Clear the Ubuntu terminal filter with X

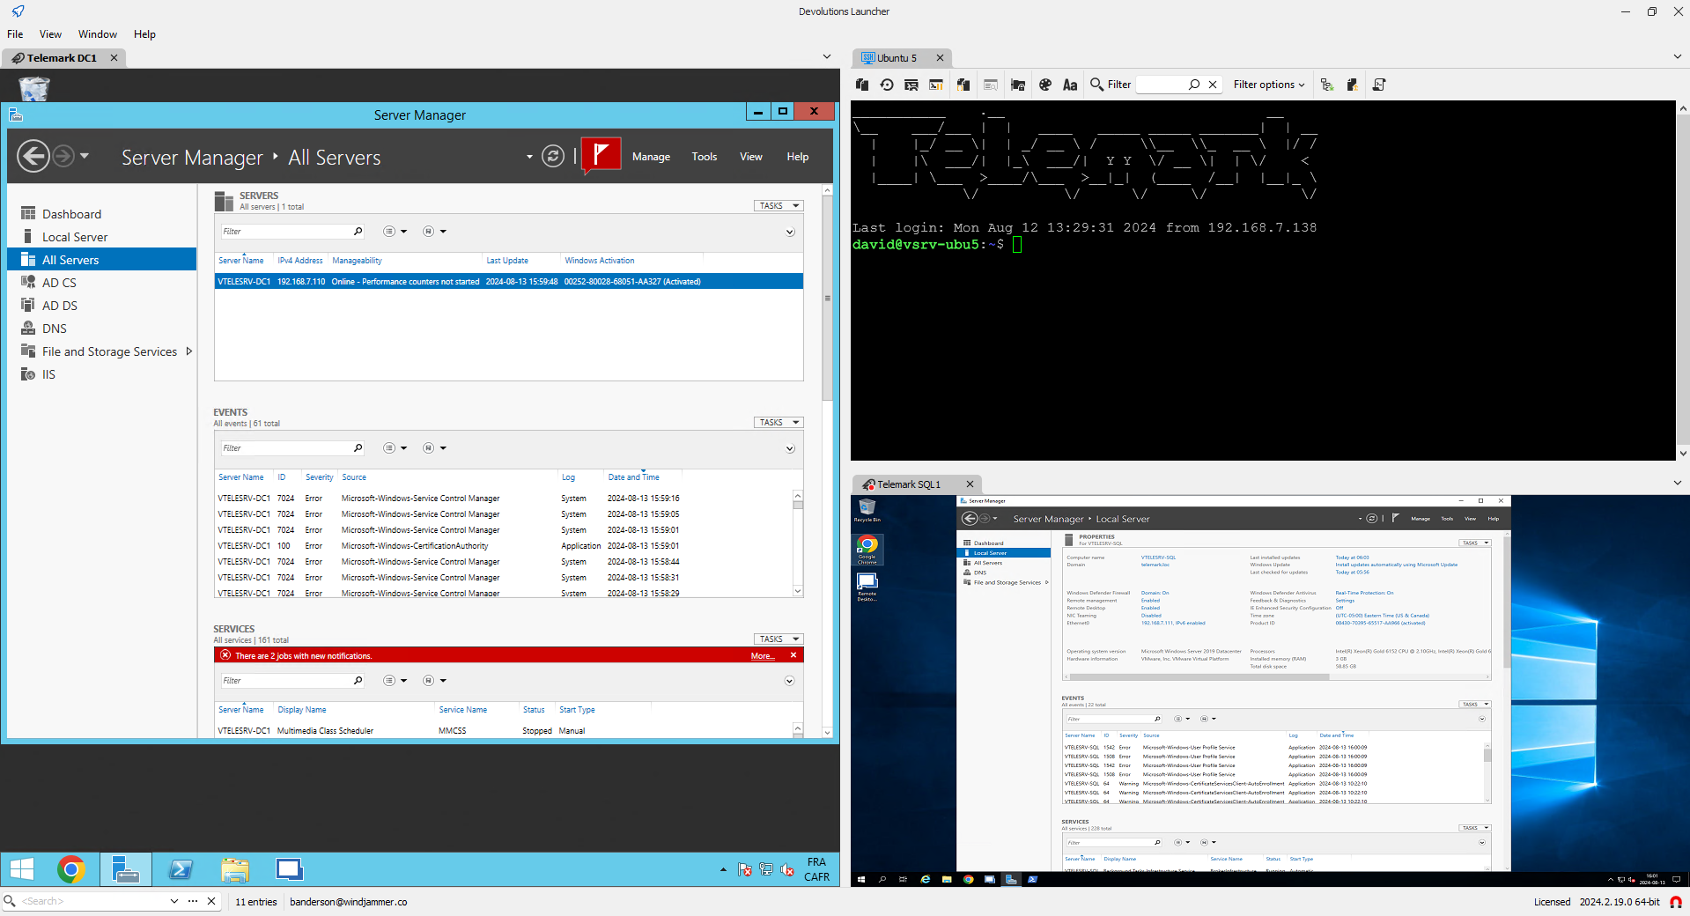1213,85
